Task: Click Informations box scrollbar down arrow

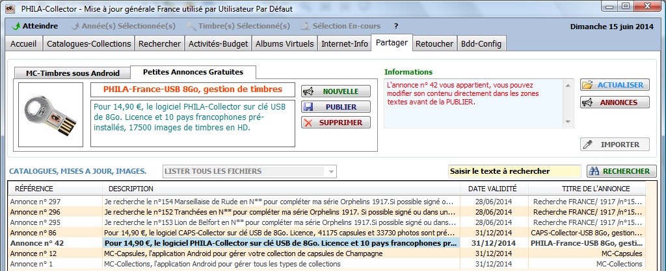Action: pos(568,122)
